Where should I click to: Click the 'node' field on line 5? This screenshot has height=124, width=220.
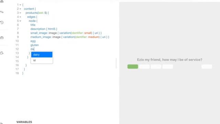(32, 21)
